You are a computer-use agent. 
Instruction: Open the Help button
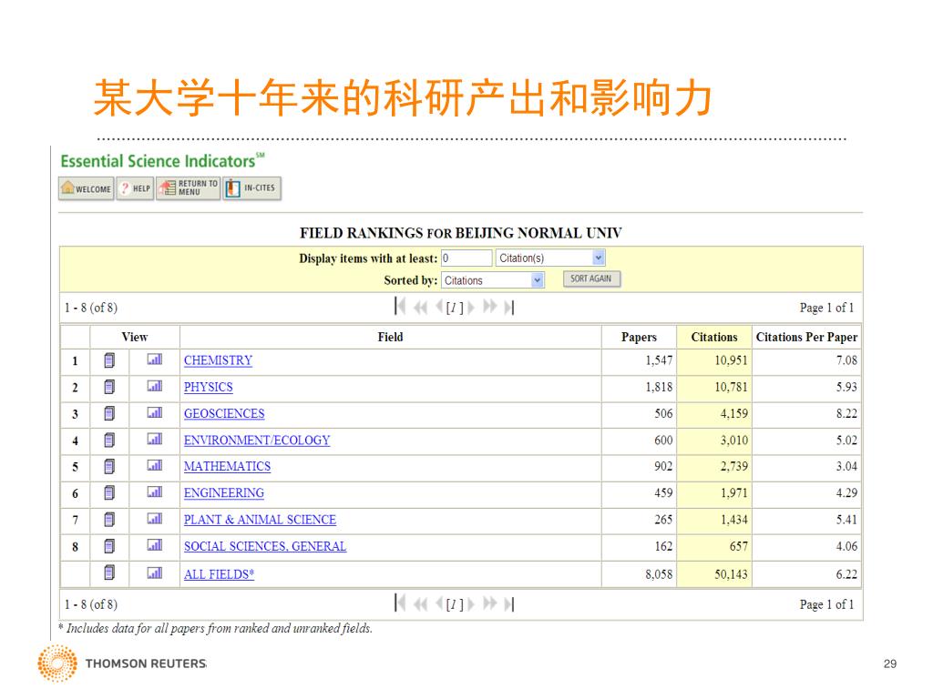tap(135, 188)
